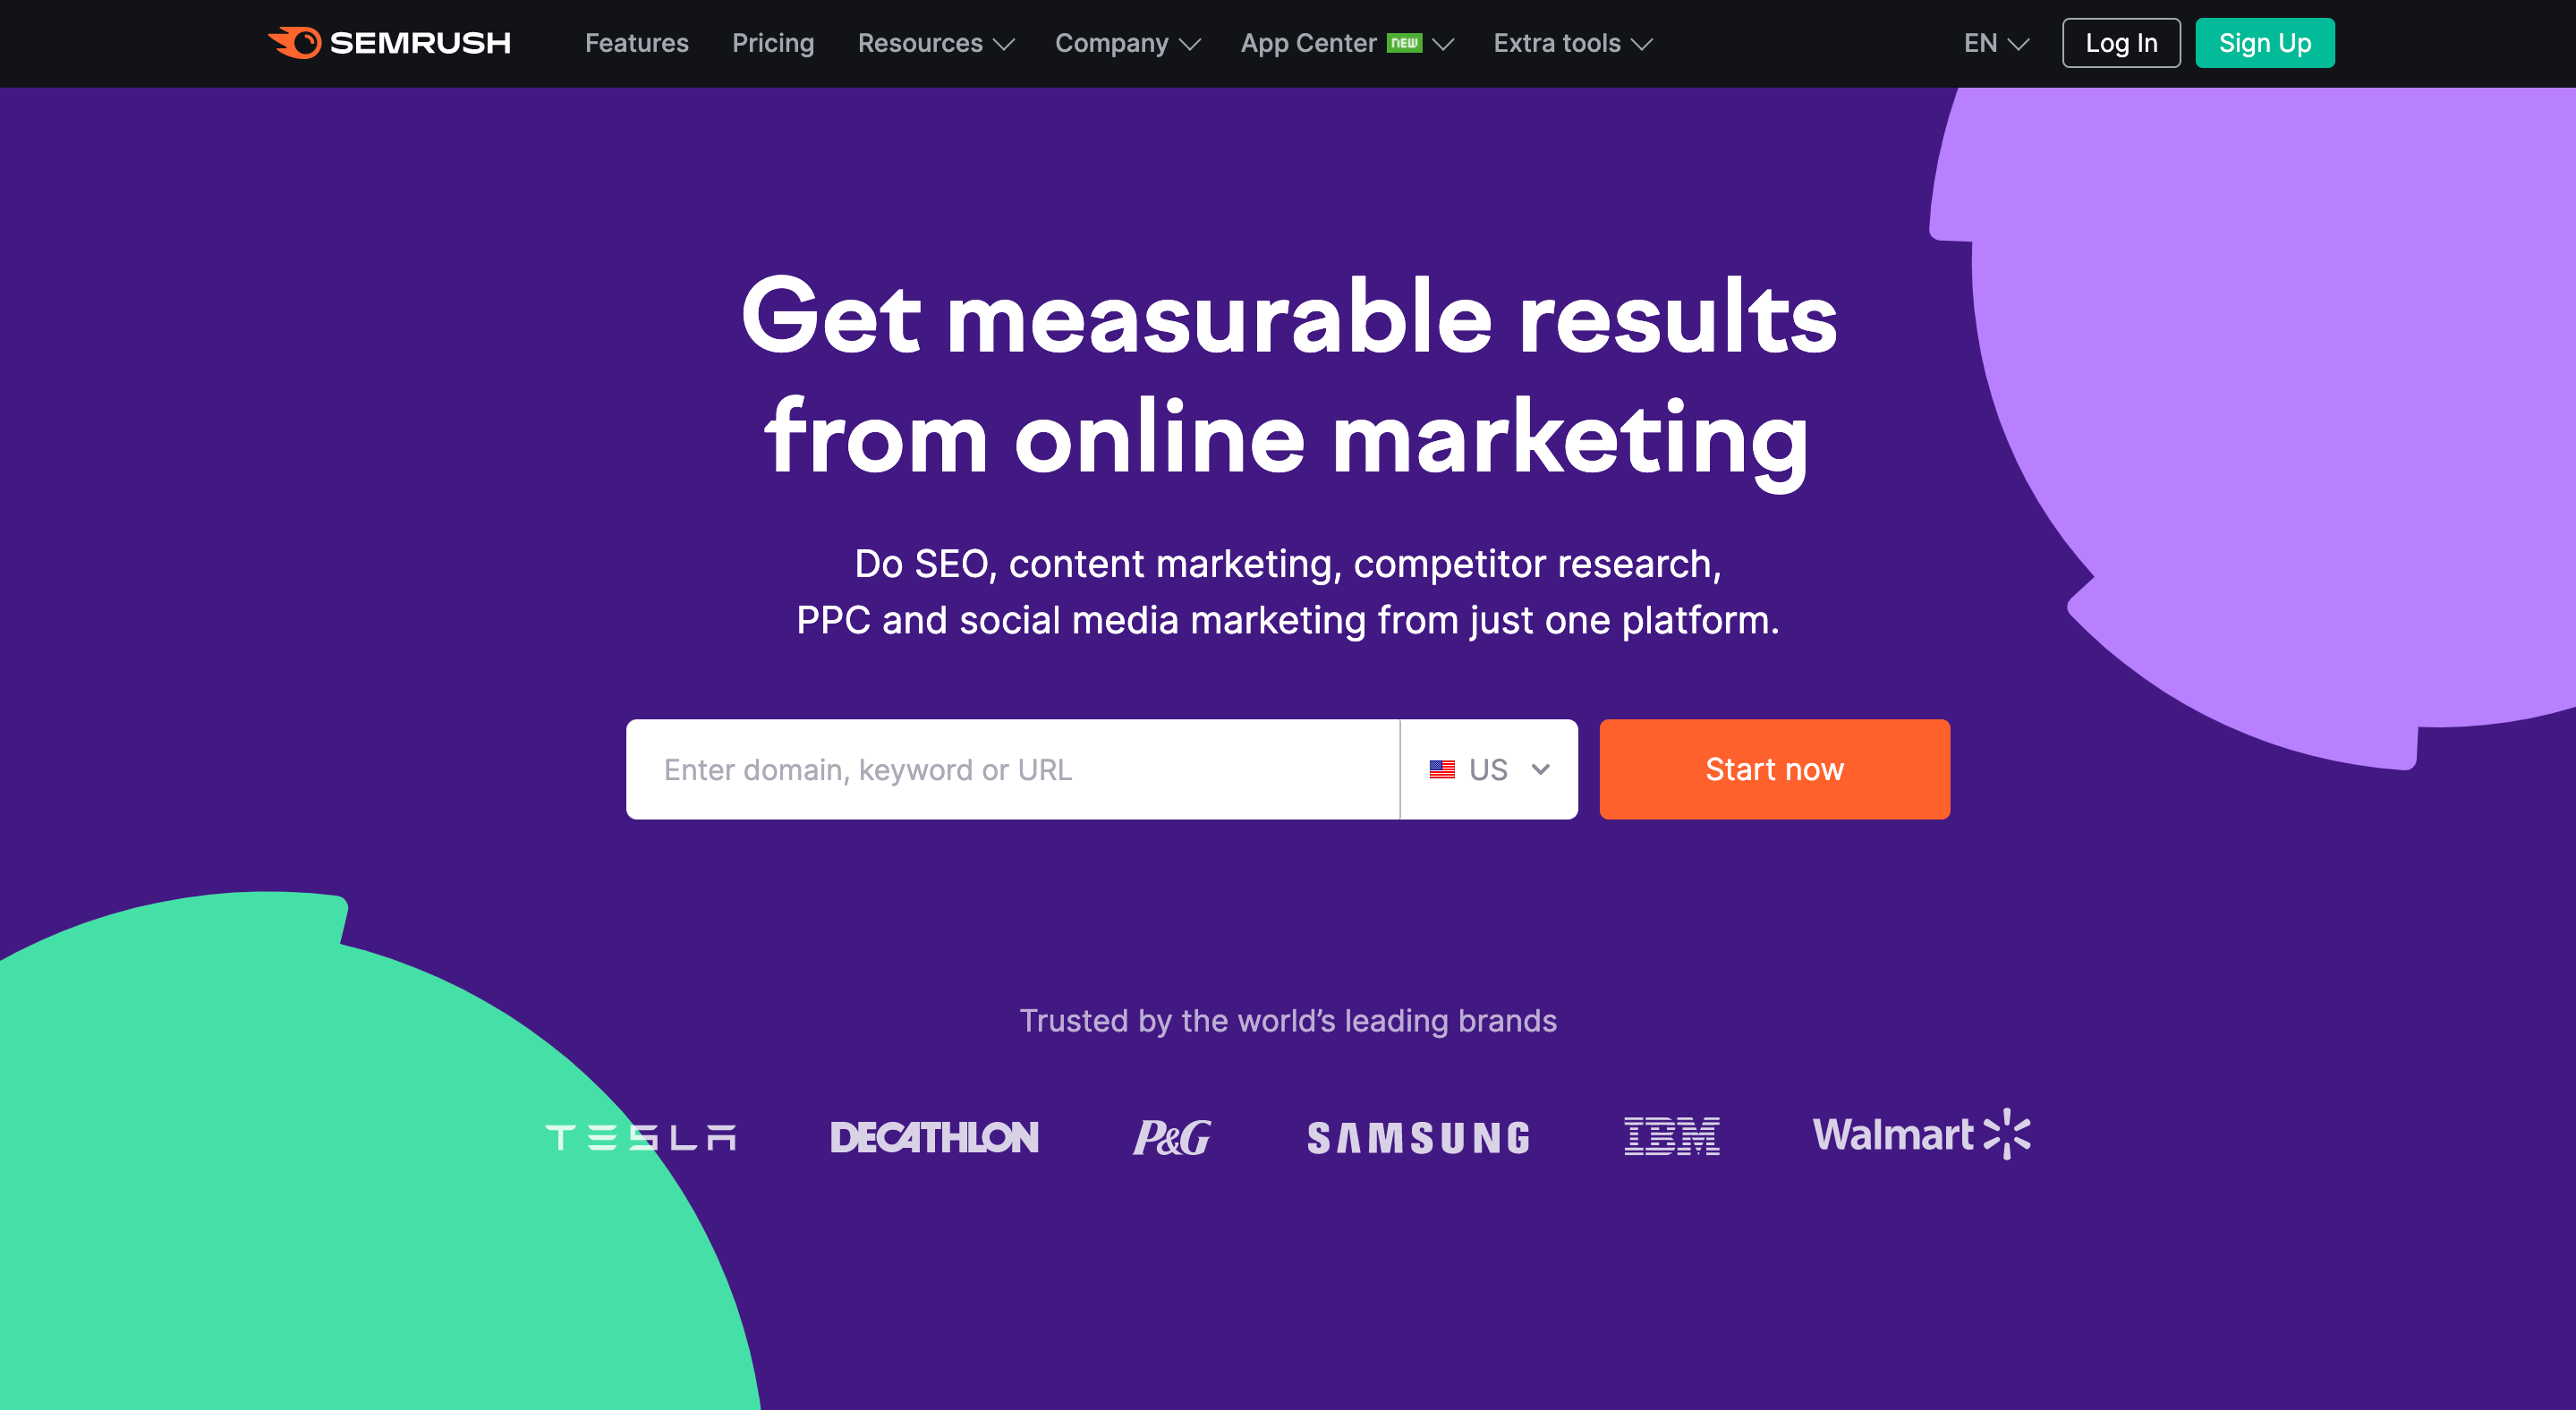
Task: Open the Pricing menu item
Action: 776,44
